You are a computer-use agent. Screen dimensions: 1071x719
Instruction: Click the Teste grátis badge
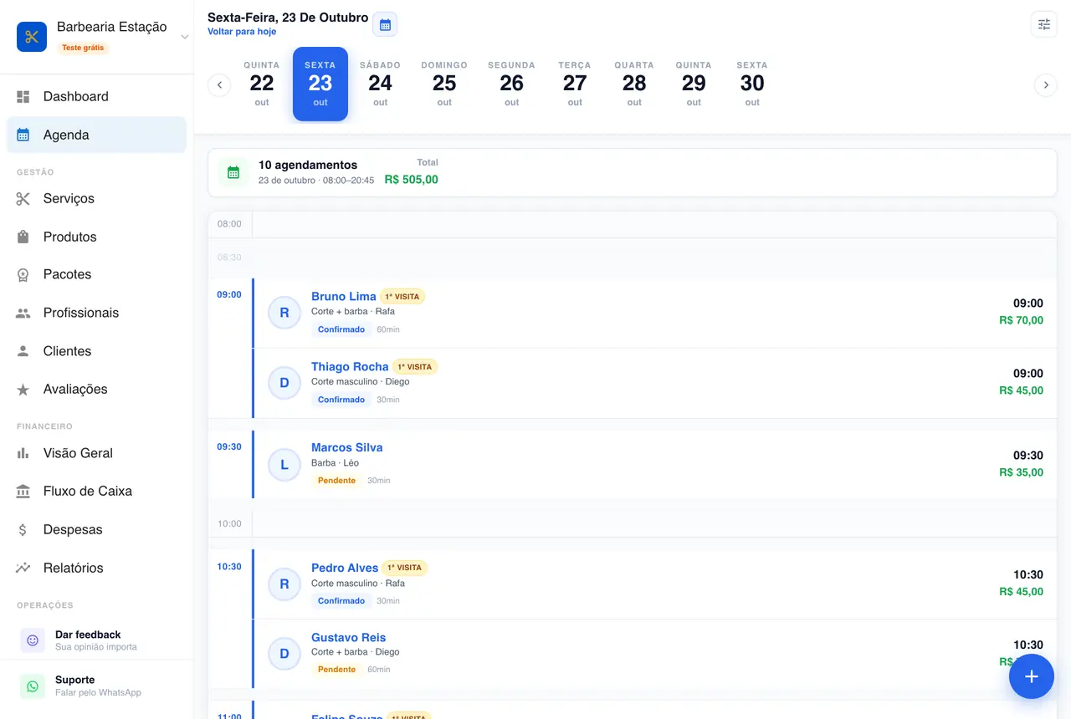click(x=83, y=48)
